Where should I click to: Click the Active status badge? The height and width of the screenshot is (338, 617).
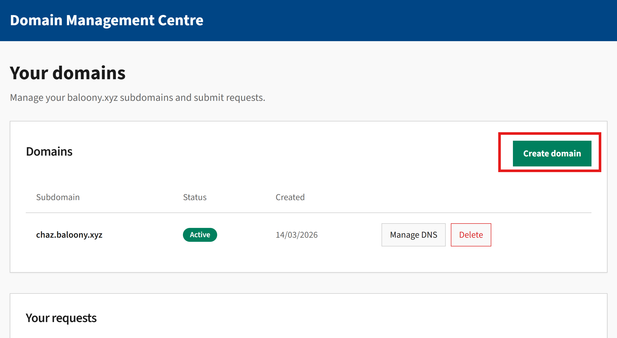click(x=200, y=235)
